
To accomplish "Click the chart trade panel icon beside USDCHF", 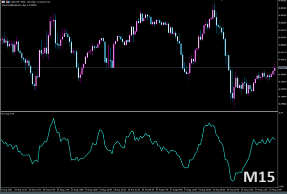I will [x=8, y=2].
